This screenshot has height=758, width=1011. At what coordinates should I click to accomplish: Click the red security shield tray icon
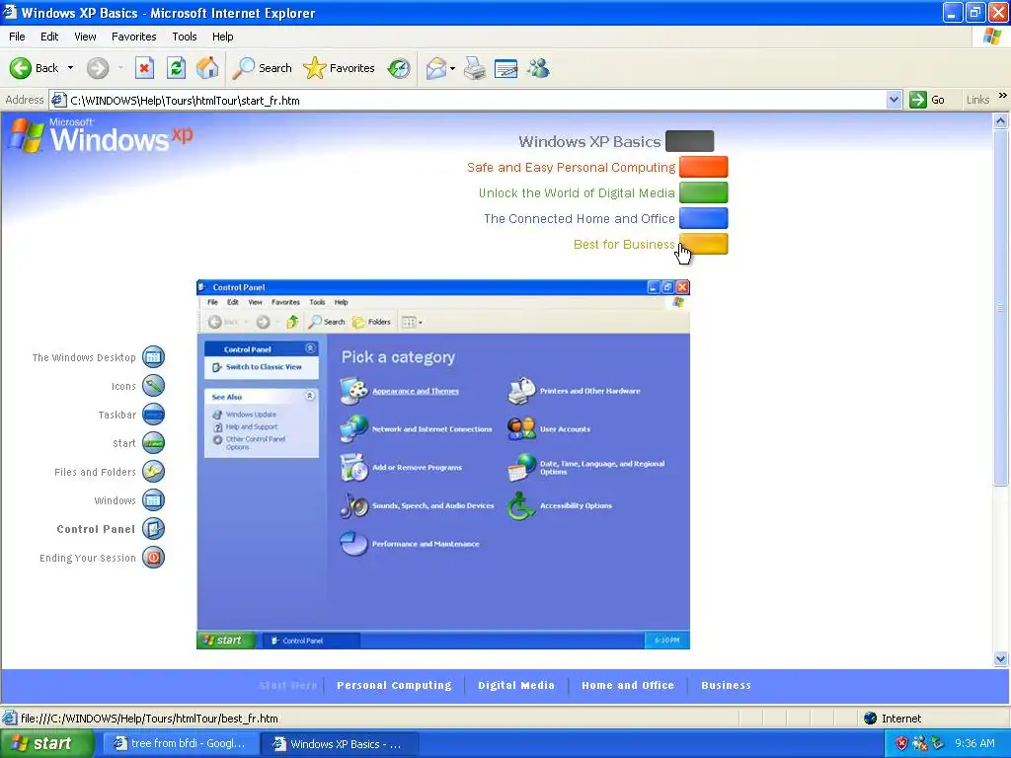901,744
